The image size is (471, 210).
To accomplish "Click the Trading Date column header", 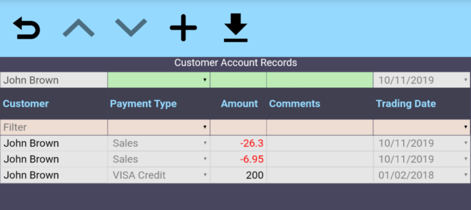I will point(406,104).
